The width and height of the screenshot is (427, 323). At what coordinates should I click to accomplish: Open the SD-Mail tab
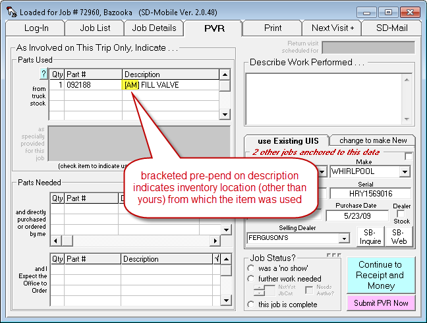tap(391, 28)
